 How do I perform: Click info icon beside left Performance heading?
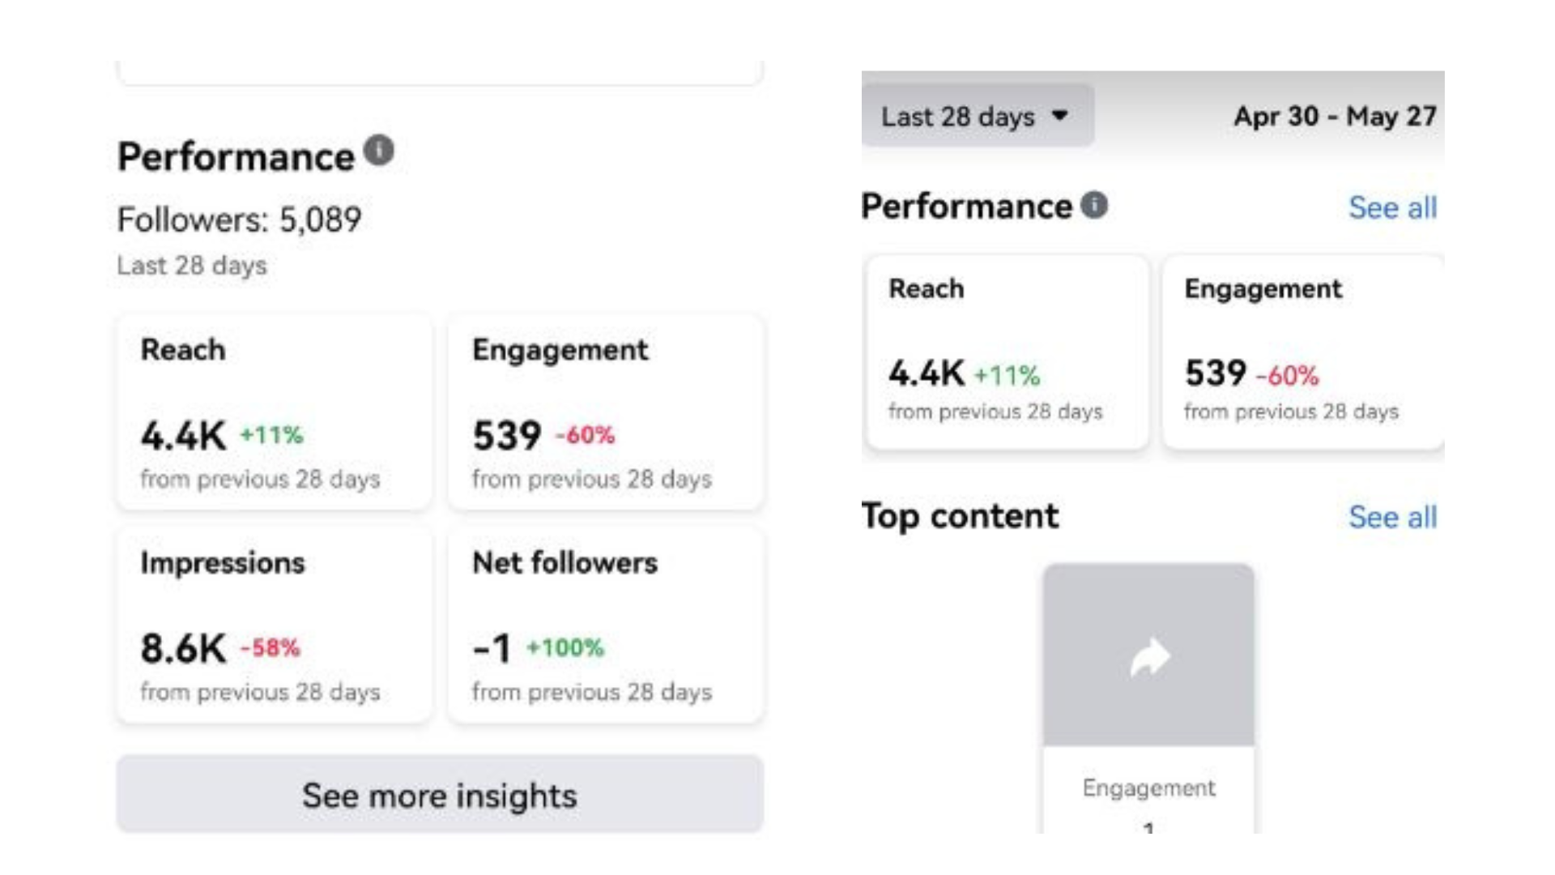(x=378, y=151)
